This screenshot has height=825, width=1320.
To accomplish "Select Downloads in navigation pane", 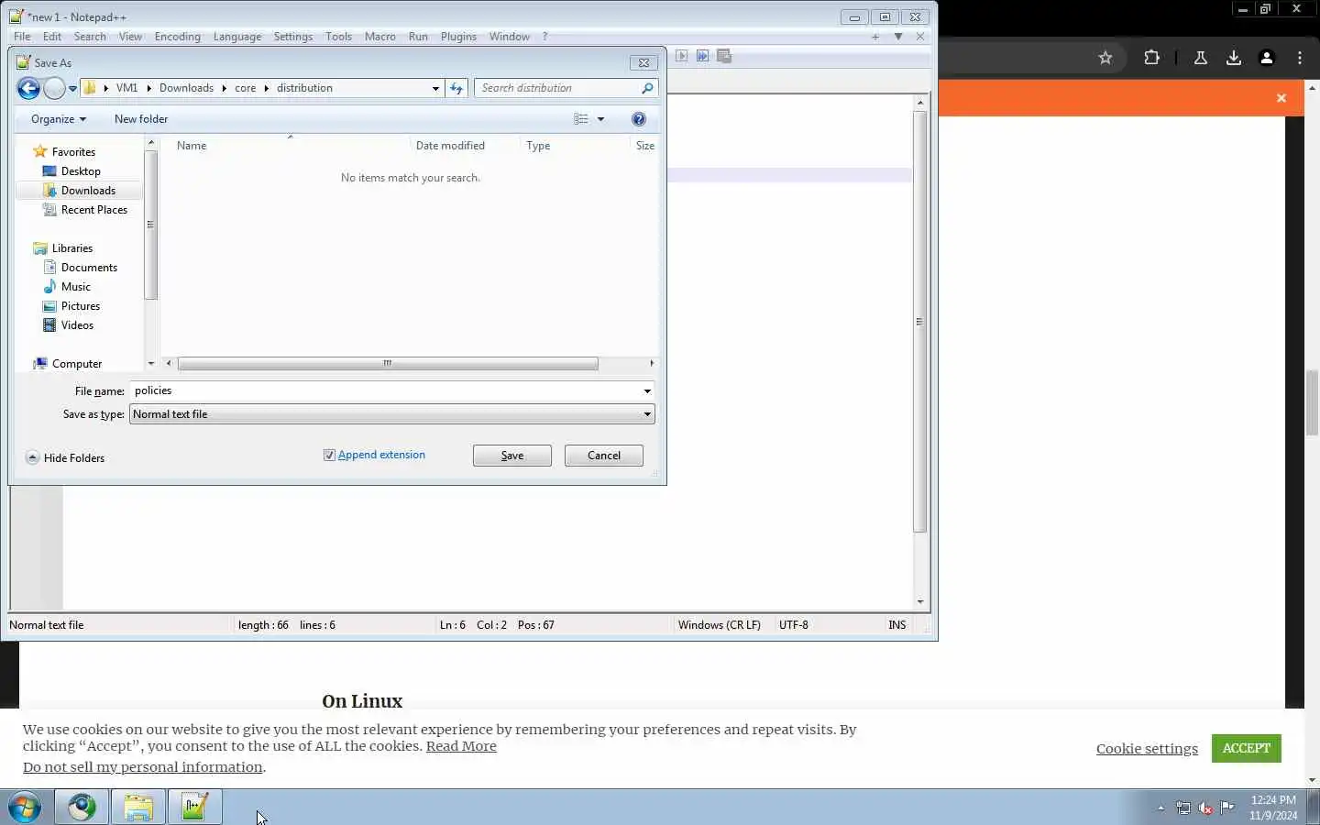I will point(88,191).
